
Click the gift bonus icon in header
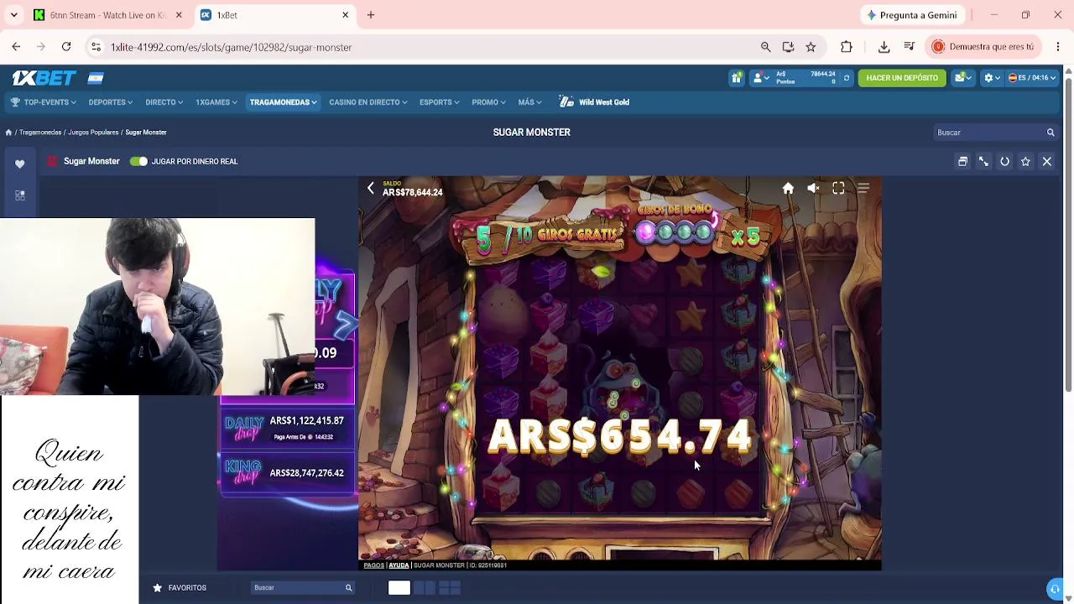736,78
